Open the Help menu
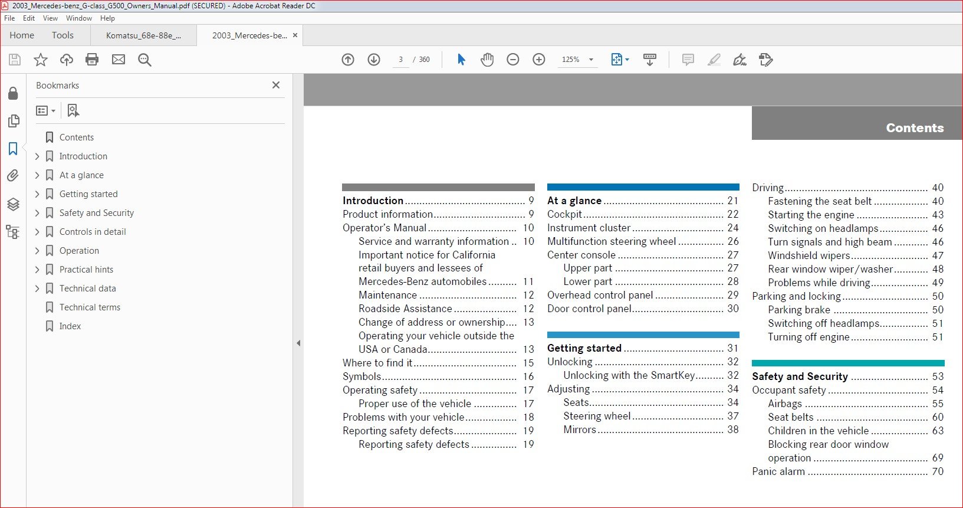The width and height of the screenshot is (963, 508). (107, 18)
